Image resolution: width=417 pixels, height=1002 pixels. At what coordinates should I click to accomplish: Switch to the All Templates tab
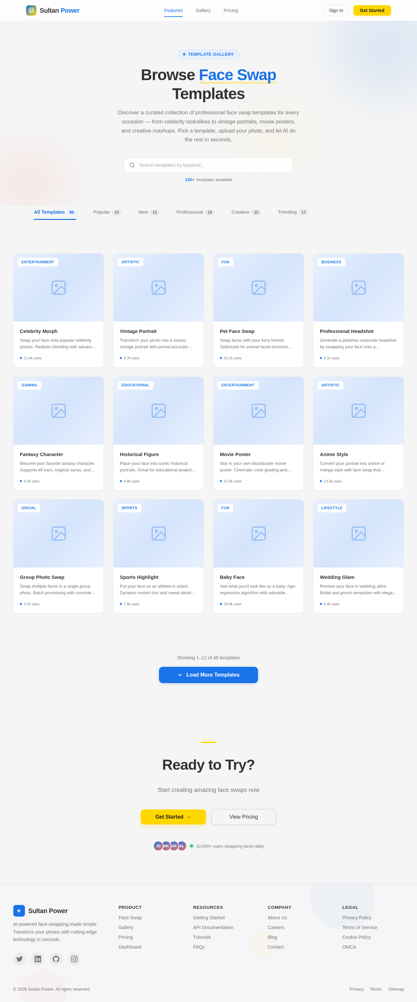(55, 212)
